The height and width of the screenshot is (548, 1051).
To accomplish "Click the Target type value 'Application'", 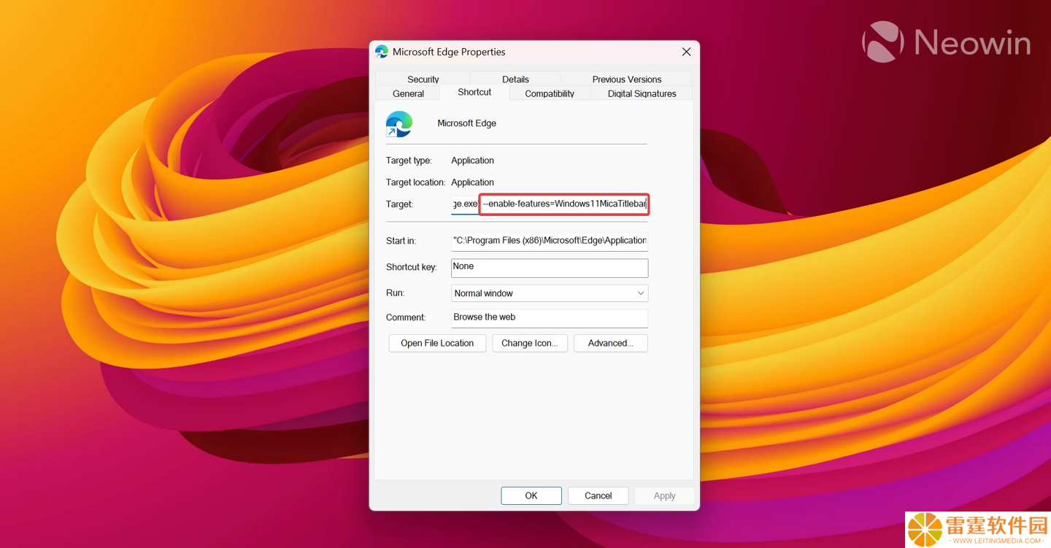I will point(472,161).
